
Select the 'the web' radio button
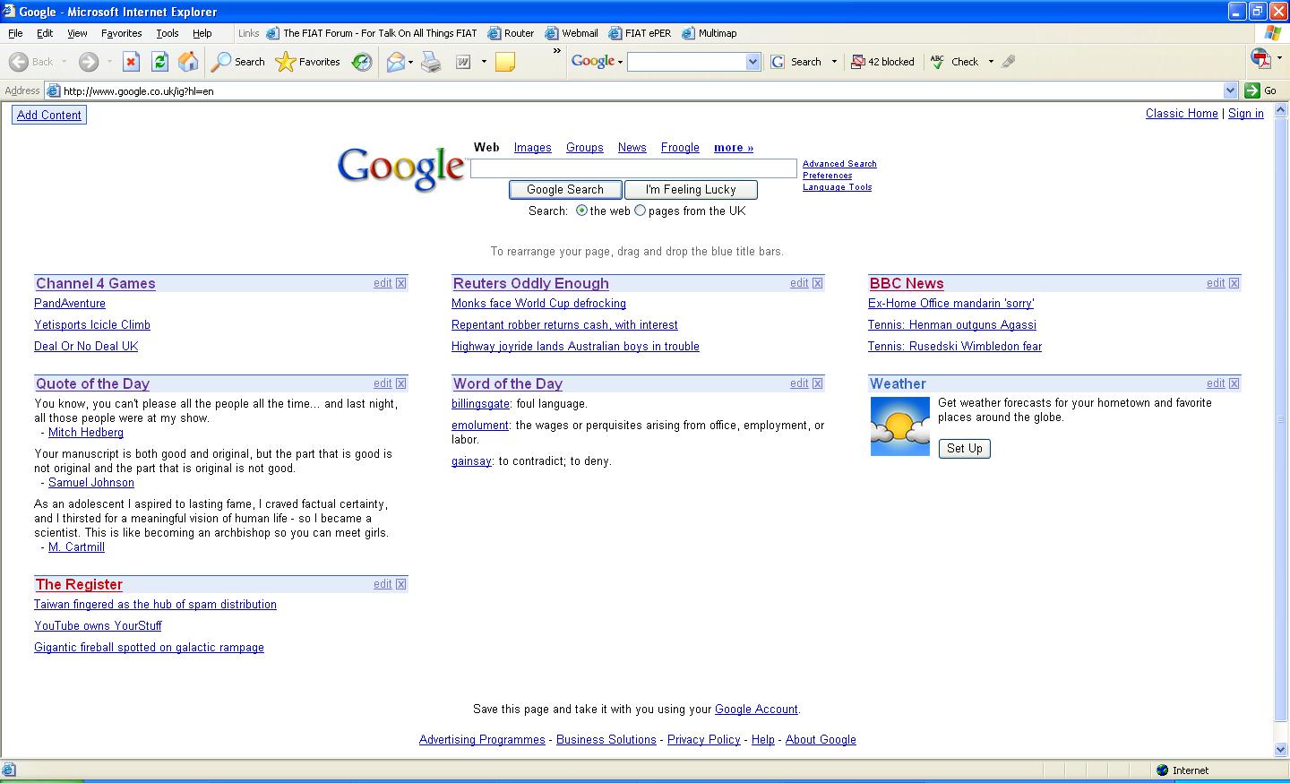[581, 211]
